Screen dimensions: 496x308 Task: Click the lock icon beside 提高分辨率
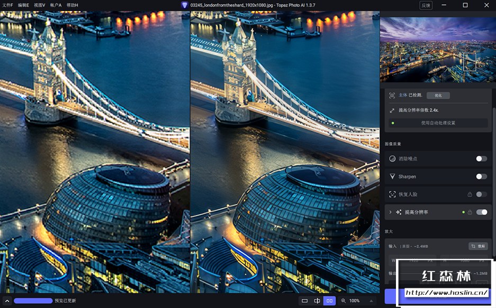click(x=470, y=212)
